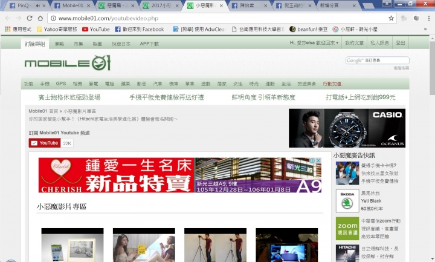
Task: Open the Hitachi event announcement link
Action: (103, 119)
